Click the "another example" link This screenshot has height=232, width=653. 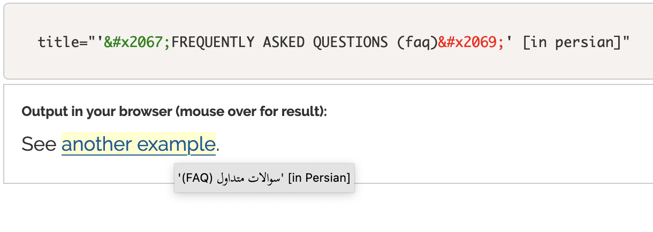coord(138,144)
